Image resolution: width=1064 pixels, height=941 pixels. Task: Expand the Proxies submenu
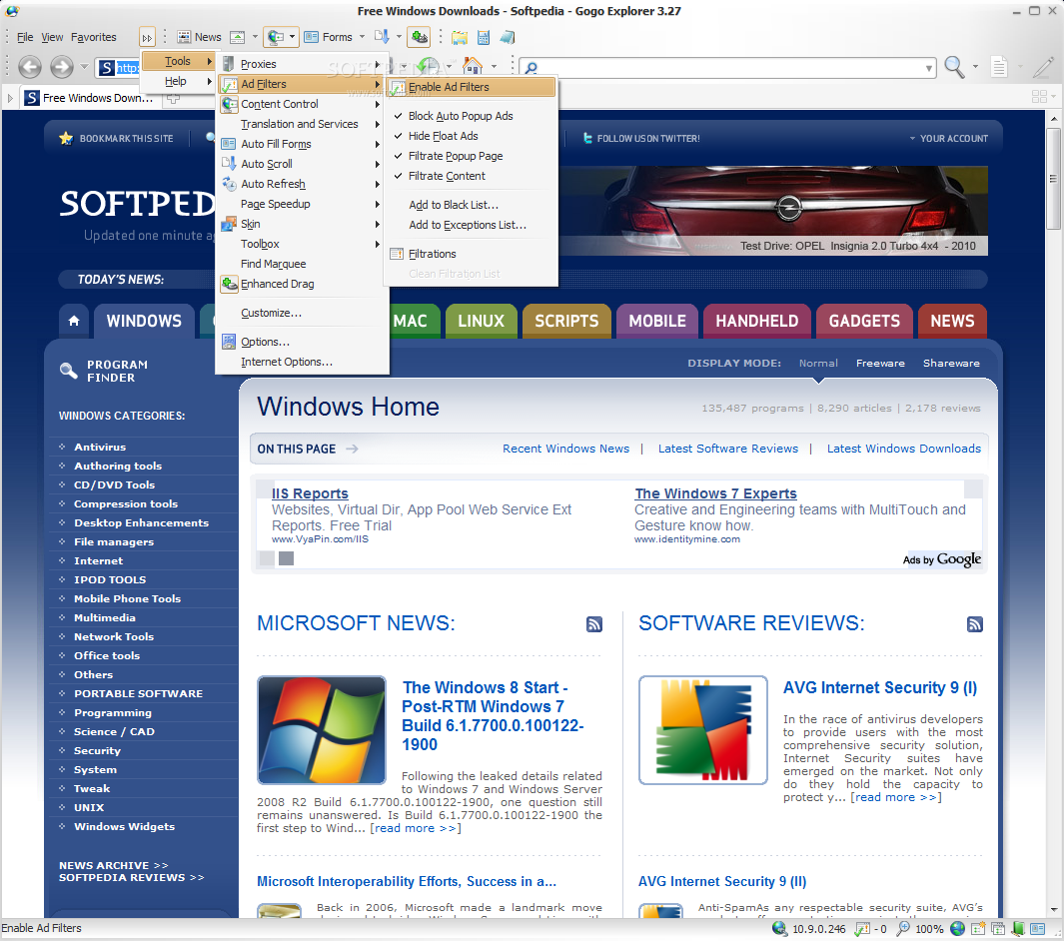click(x=302, y=64)
